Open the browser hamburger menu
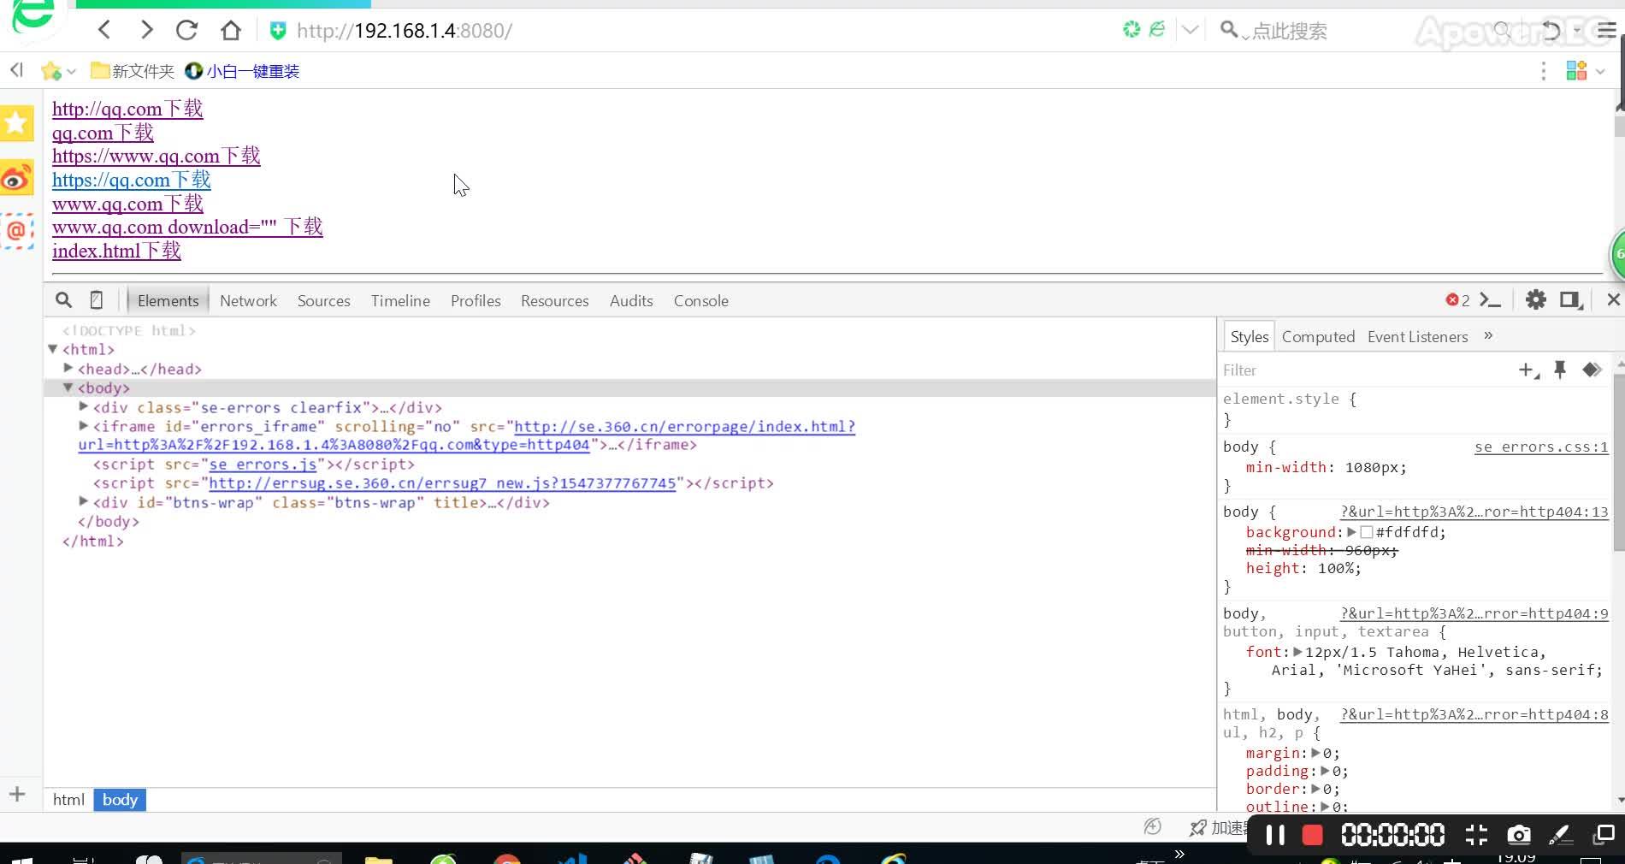The width and height of the screenshot is (1625, 864). pyautogui.click(x=1606, y=31)
